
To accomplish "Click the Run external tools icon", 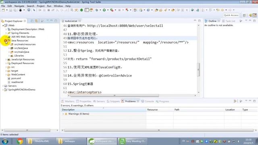I will tap(112, 10).
